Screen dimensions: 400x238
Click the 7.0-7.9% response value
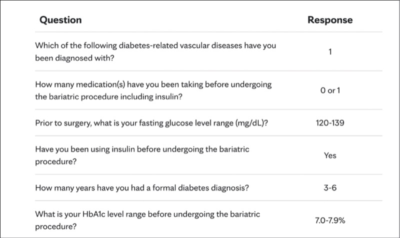coord(330,220)
